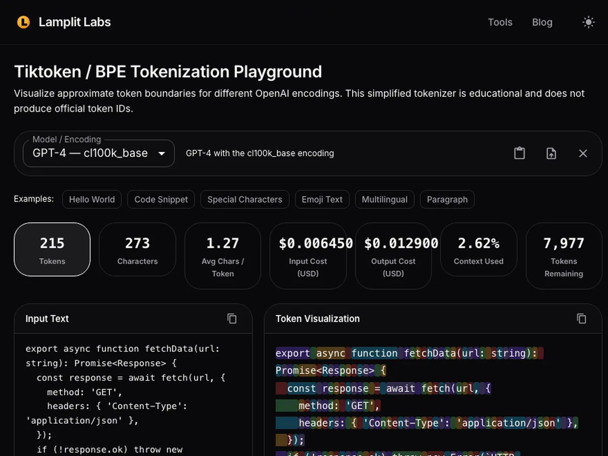Load the Multilingual example
The height and width of the screenshot is (456, 608).
[385, 200]
